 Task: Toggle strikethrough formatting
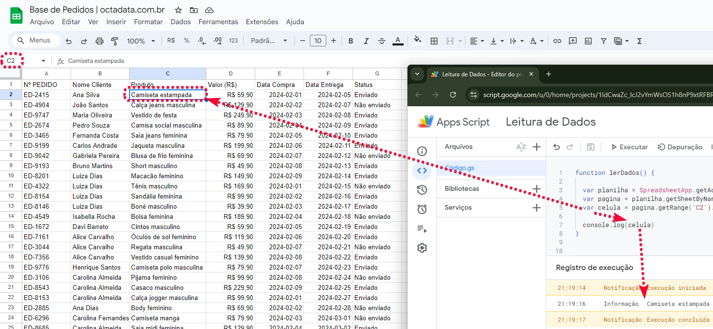coord(382,41)
